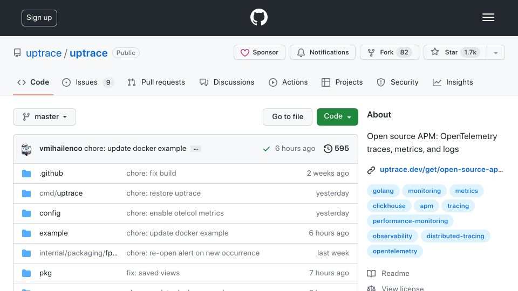
Task: Click the opentelemetry topic tag
Action: [395, 252]
